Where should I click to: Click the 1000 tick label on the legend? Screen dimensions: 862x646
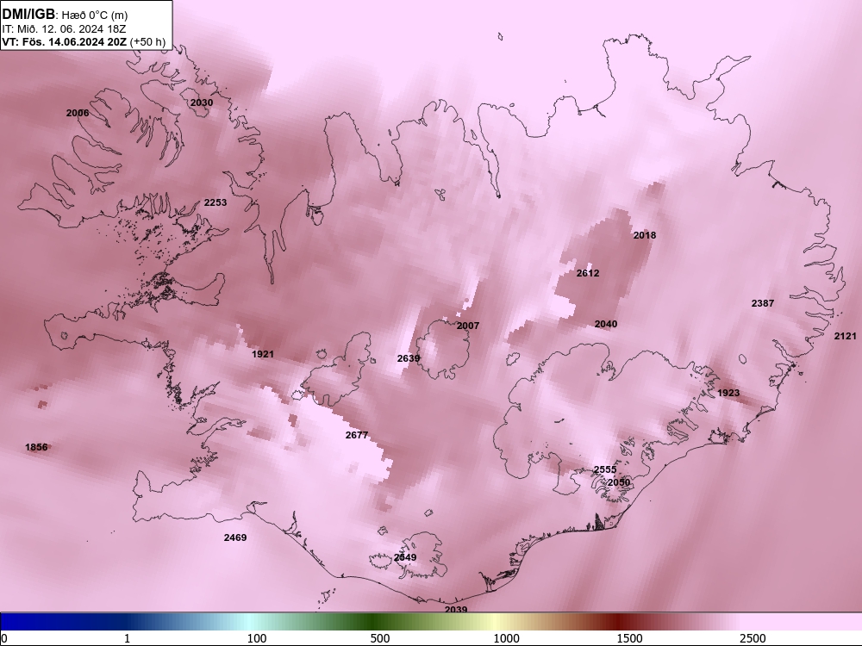point(506,638)
